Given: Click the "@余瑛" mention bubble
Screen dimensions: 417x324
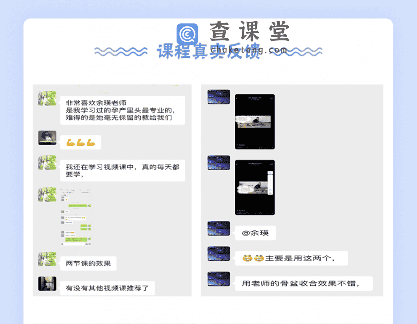Looking at the screenshot, I should (x=255, y=233).
